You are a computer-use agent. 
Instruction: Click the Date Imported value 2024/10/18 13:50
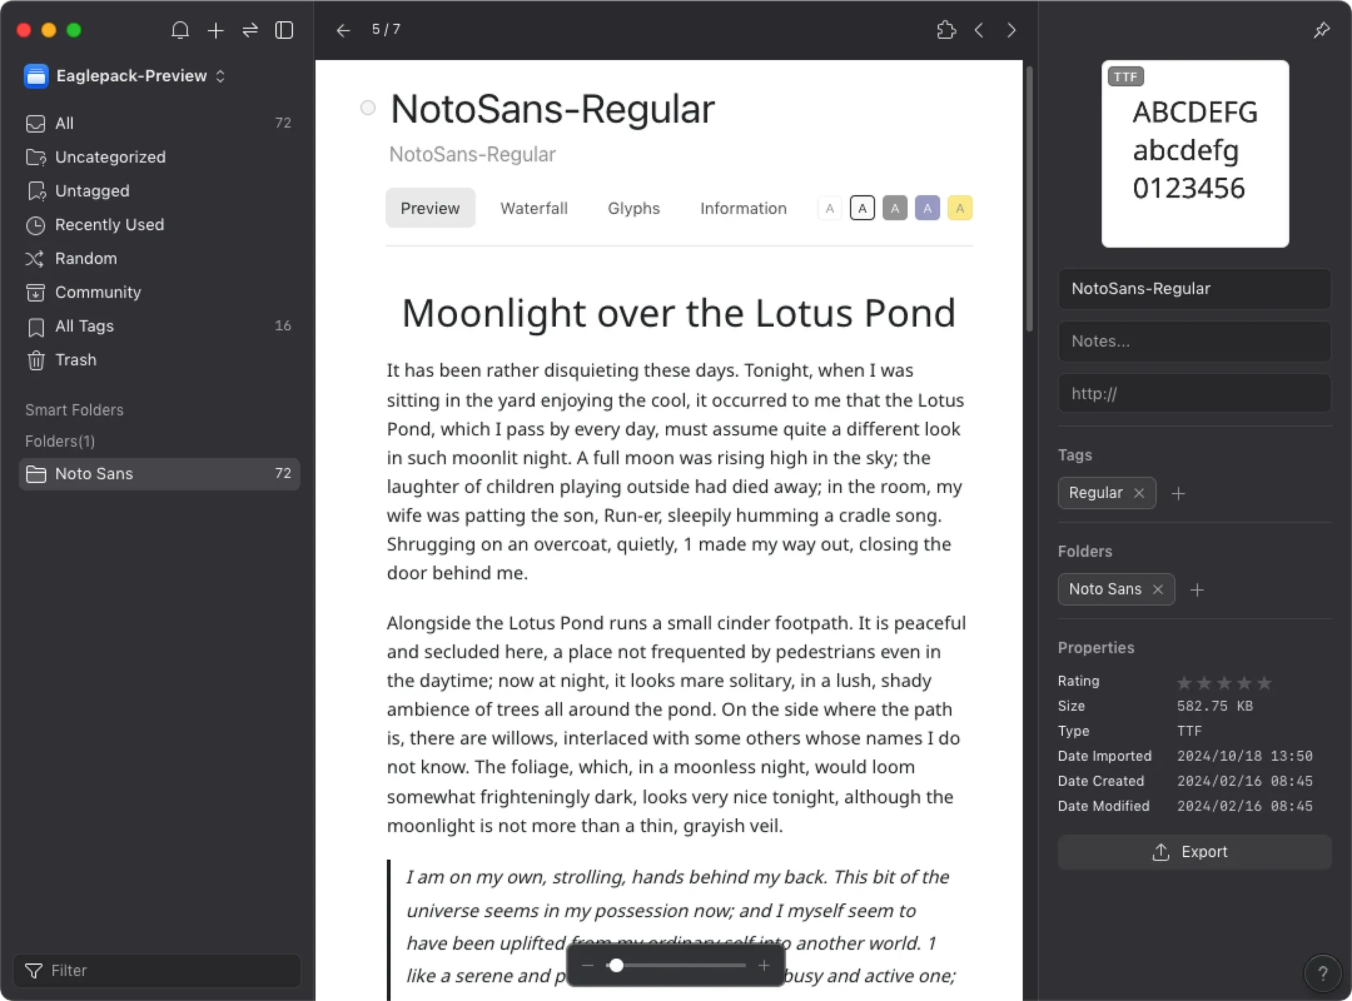coord(1244,756)
